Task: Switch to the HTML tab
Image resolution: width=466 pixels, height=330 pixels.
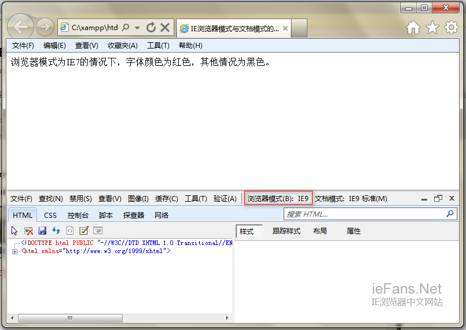Action: [23, 215]
